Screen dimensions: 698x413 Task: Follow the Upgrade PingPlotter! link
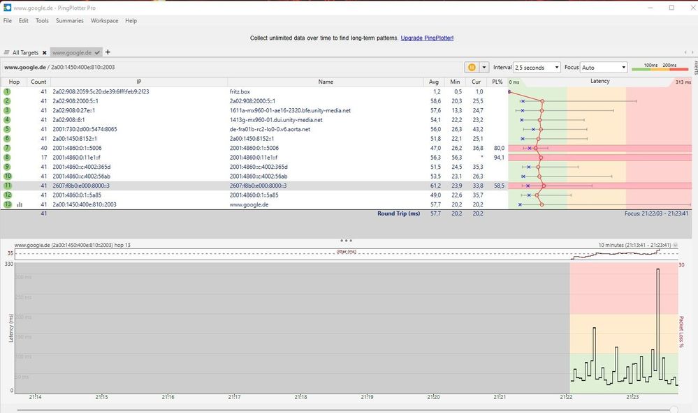pyautogui.click(x=427, y=38)
